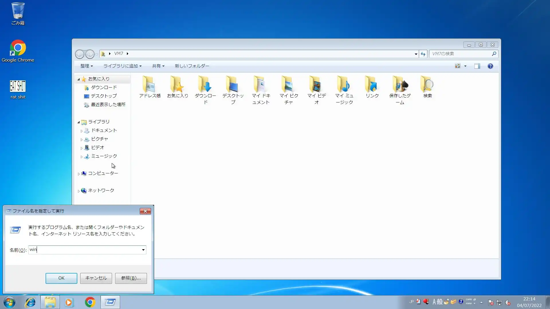Screen dimensions: 550x309
Task: Open the 共有 menu
Action: 158,66
